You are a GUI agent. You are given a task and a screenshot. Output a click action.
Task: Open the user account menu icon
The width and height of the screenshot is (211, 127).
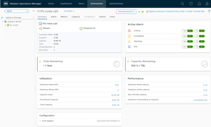pyautogui.click(x=207, y=4)
